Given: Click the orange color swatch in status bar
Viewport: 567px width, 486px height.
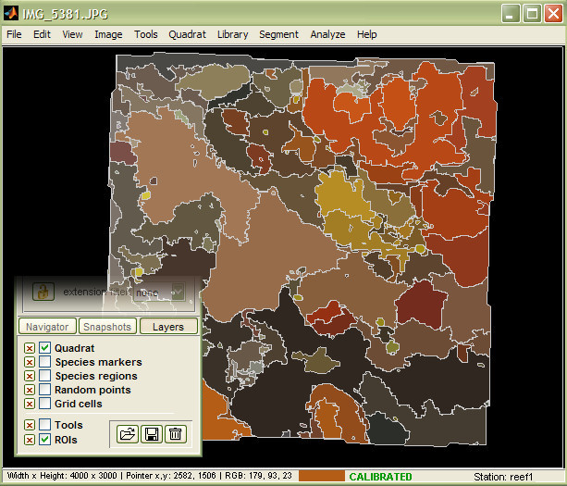Looking at the screenshot, I should pyautogui.click(x=321, y=476).
